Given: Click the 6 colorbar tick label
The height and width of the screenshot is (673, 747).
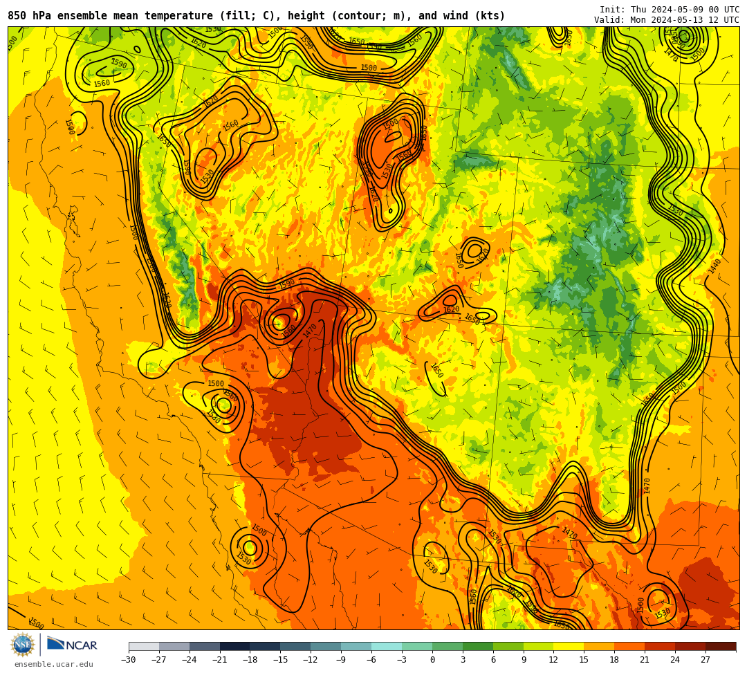Looking at the screenshot, I should coord(493,660).
